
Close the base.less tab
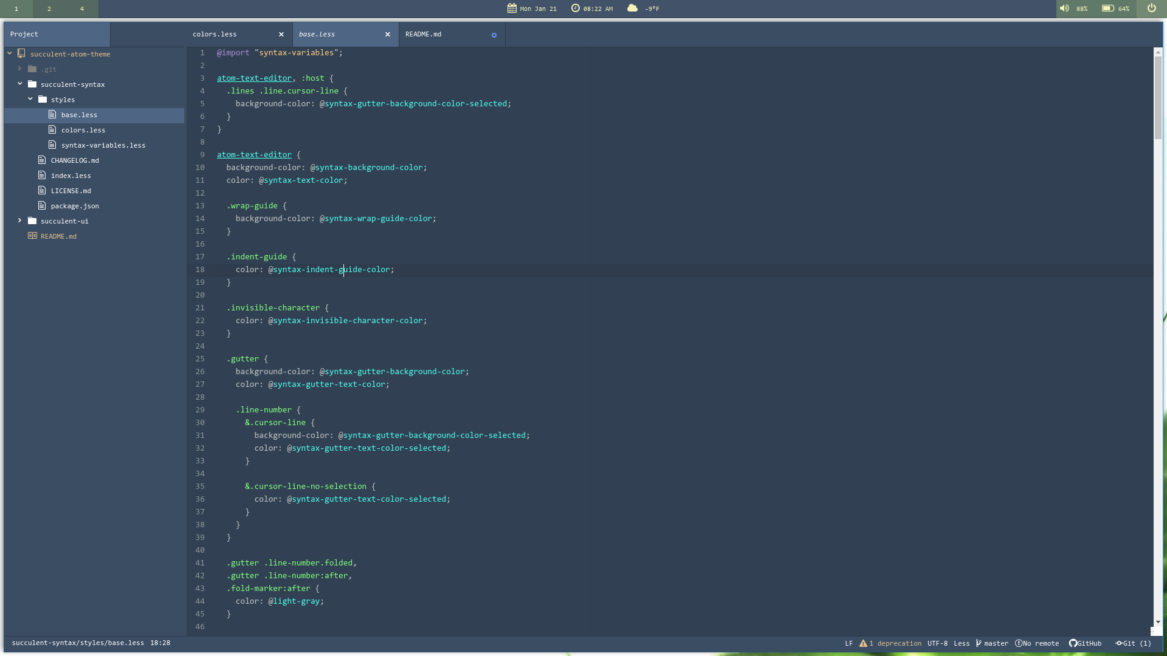tap(388, 35)
